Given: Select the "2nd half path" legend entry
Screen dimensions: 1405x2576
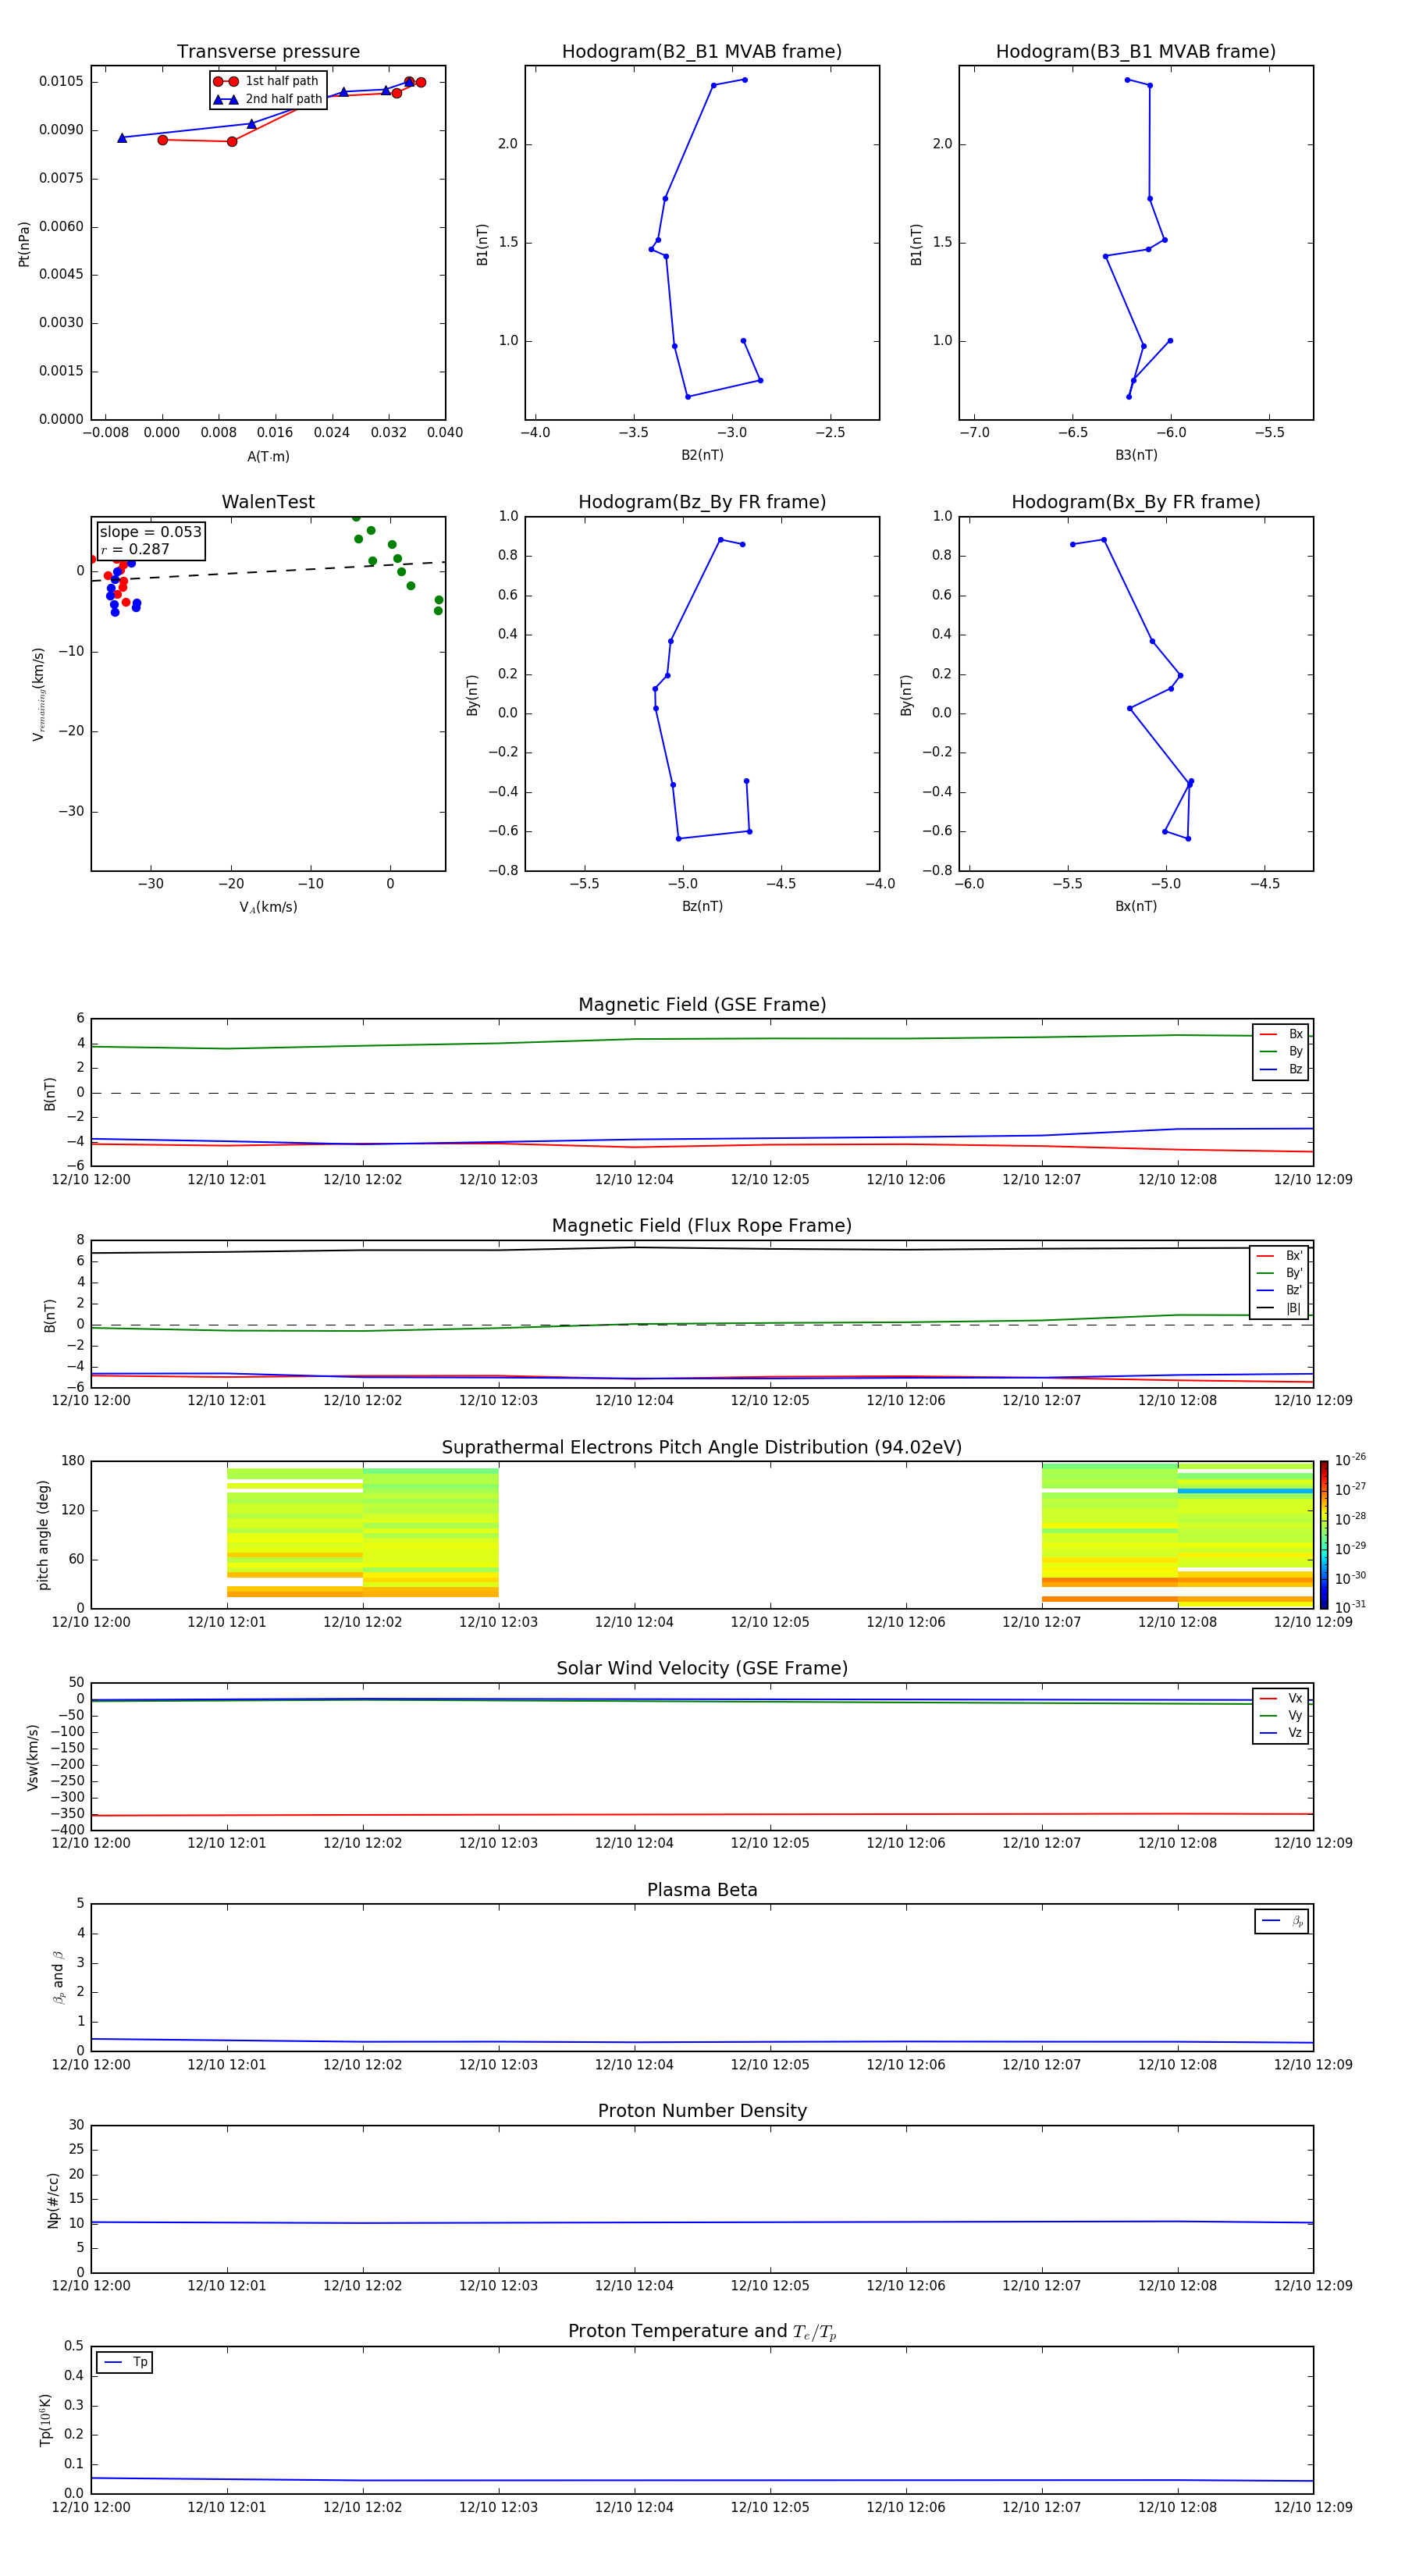Looking at the screenshot, I should tap(267, 99).
